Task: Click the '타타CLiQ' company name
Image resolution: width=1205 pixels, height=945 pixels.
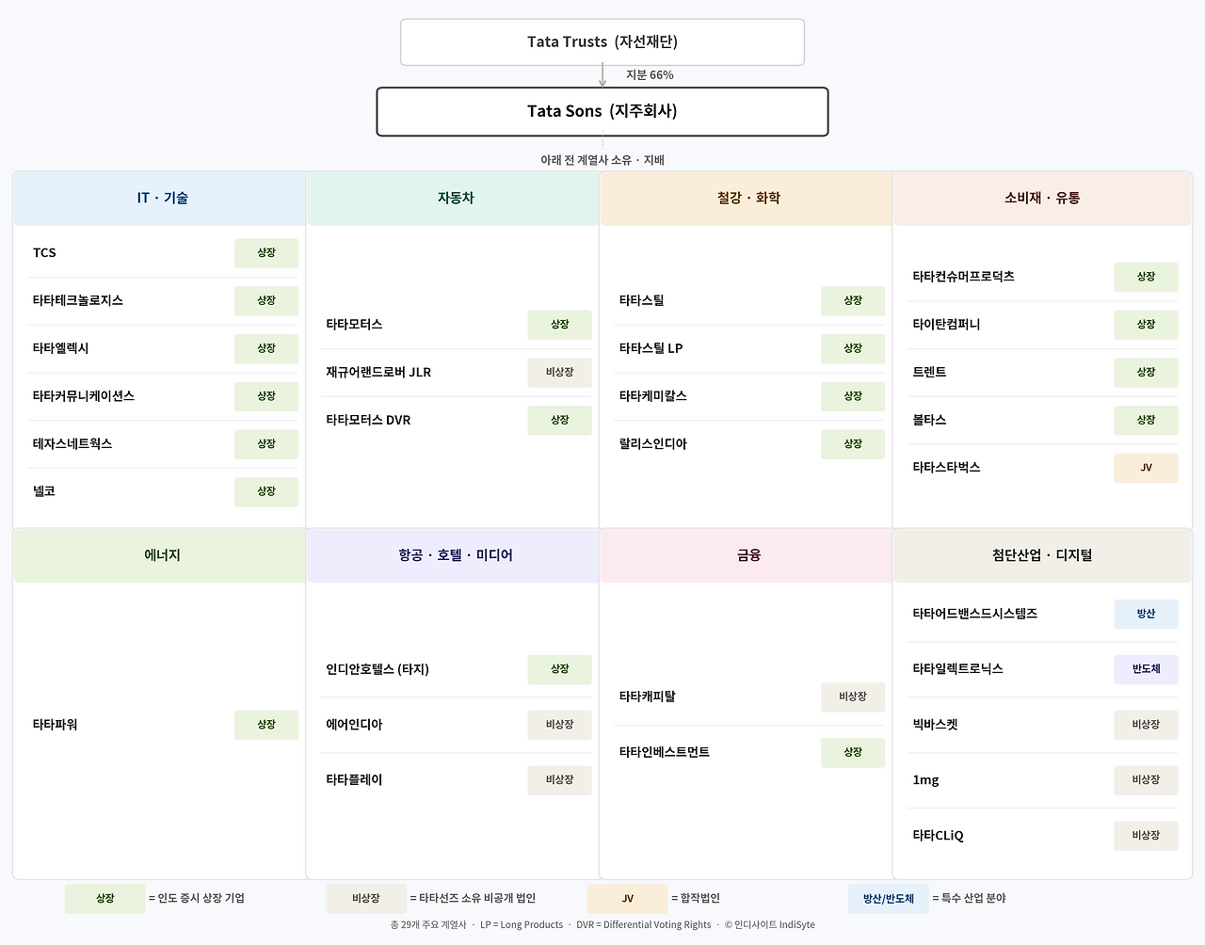Action: coord(938,836)
